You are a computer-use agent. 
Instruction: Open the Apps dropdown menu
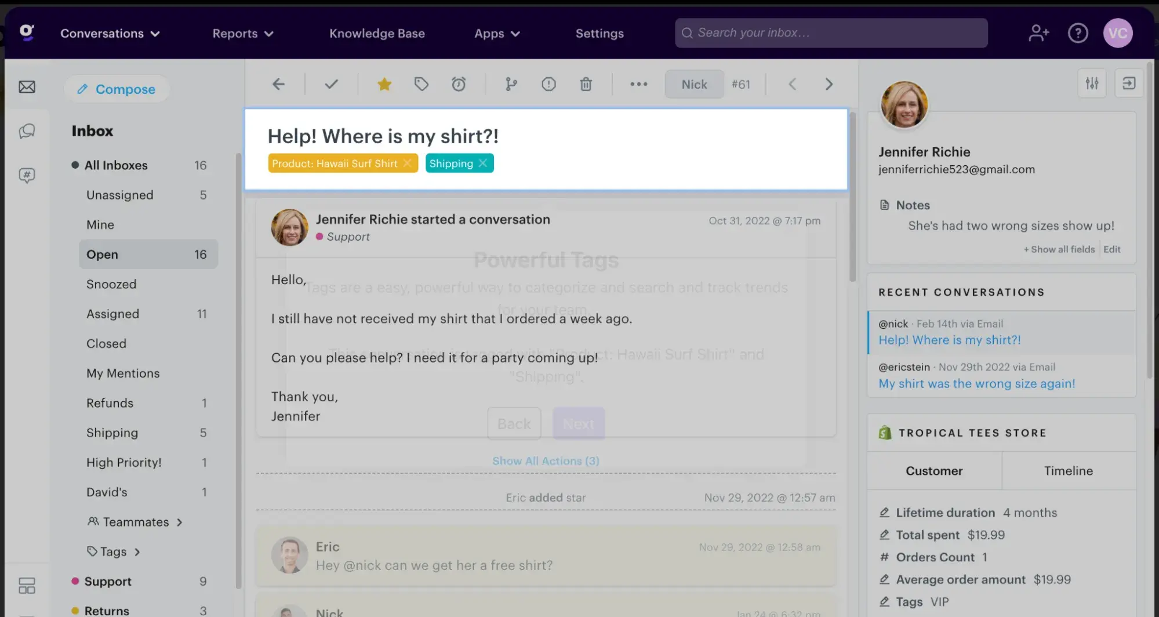pyautogui.click(x=497, y=33)
